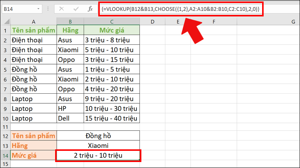Select cell 'Asus' in row 2
This screenshot has width=300, height=168.
(70, 40)
